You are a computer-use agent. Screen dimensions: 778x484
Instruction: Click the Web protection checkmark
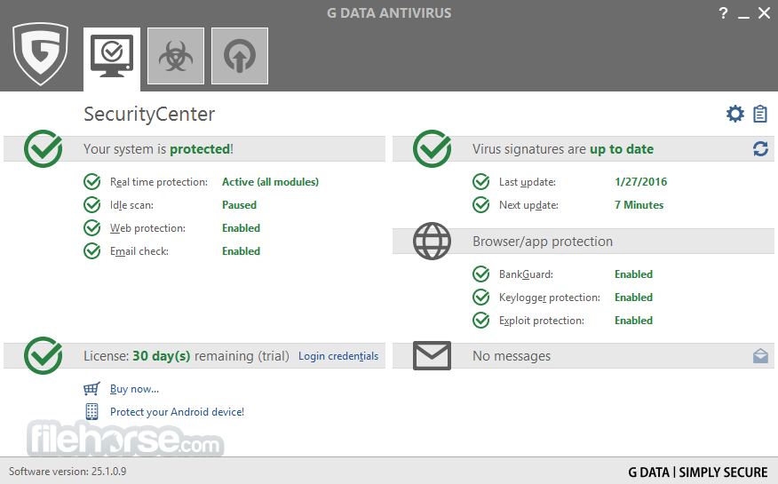(x=91, y=228)
